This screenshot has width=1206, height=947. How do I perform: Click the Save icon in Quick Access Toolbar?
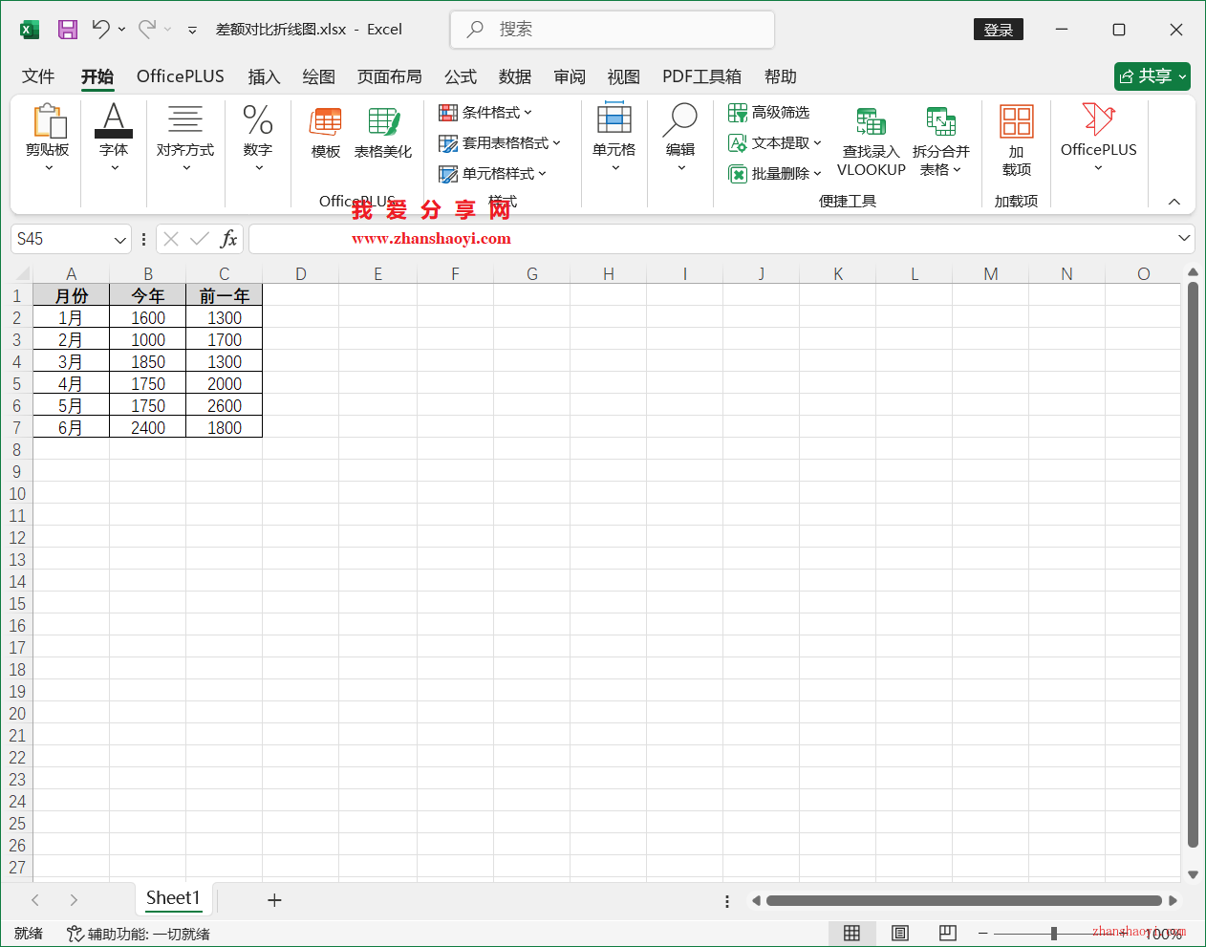67,29
